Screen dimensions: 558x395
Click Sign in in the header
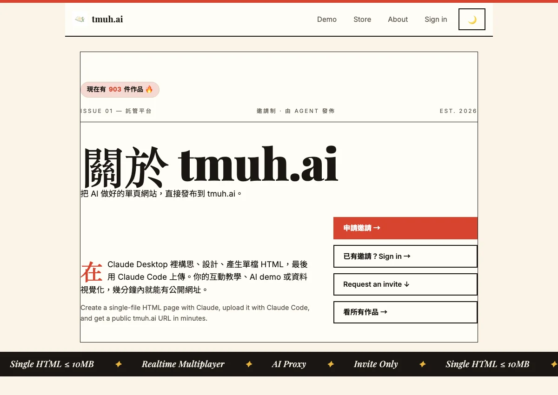pyautogui.click(x=436, y=19)
